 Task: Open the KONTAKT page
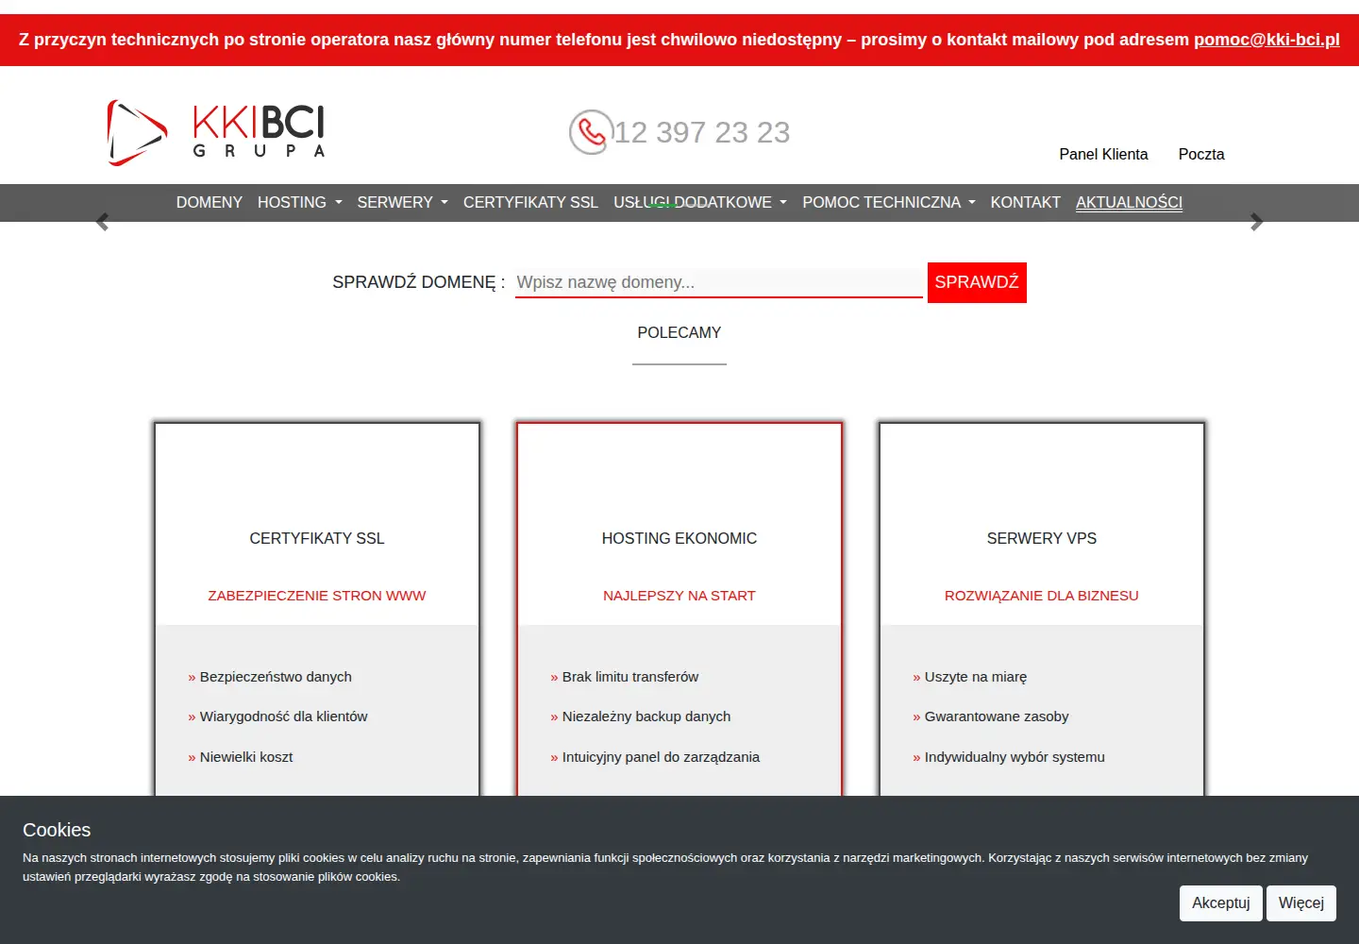(1026, 202)
